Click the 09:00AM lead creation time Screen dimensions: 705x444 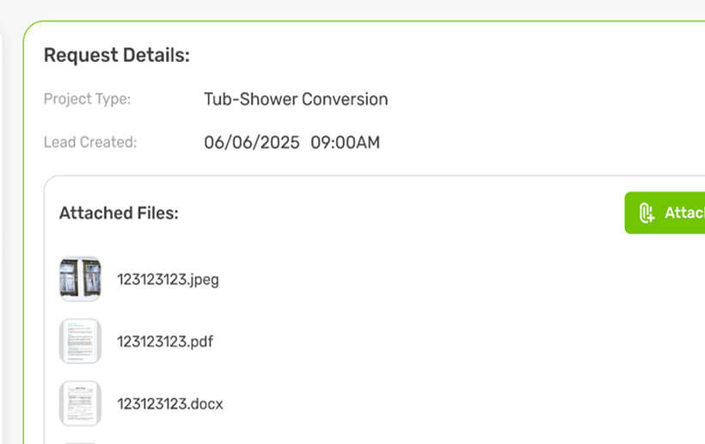coord(345,142)
